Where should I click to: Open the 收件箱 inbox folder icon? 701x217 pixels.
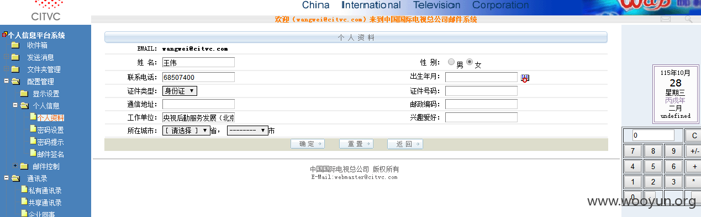[15, 45]
